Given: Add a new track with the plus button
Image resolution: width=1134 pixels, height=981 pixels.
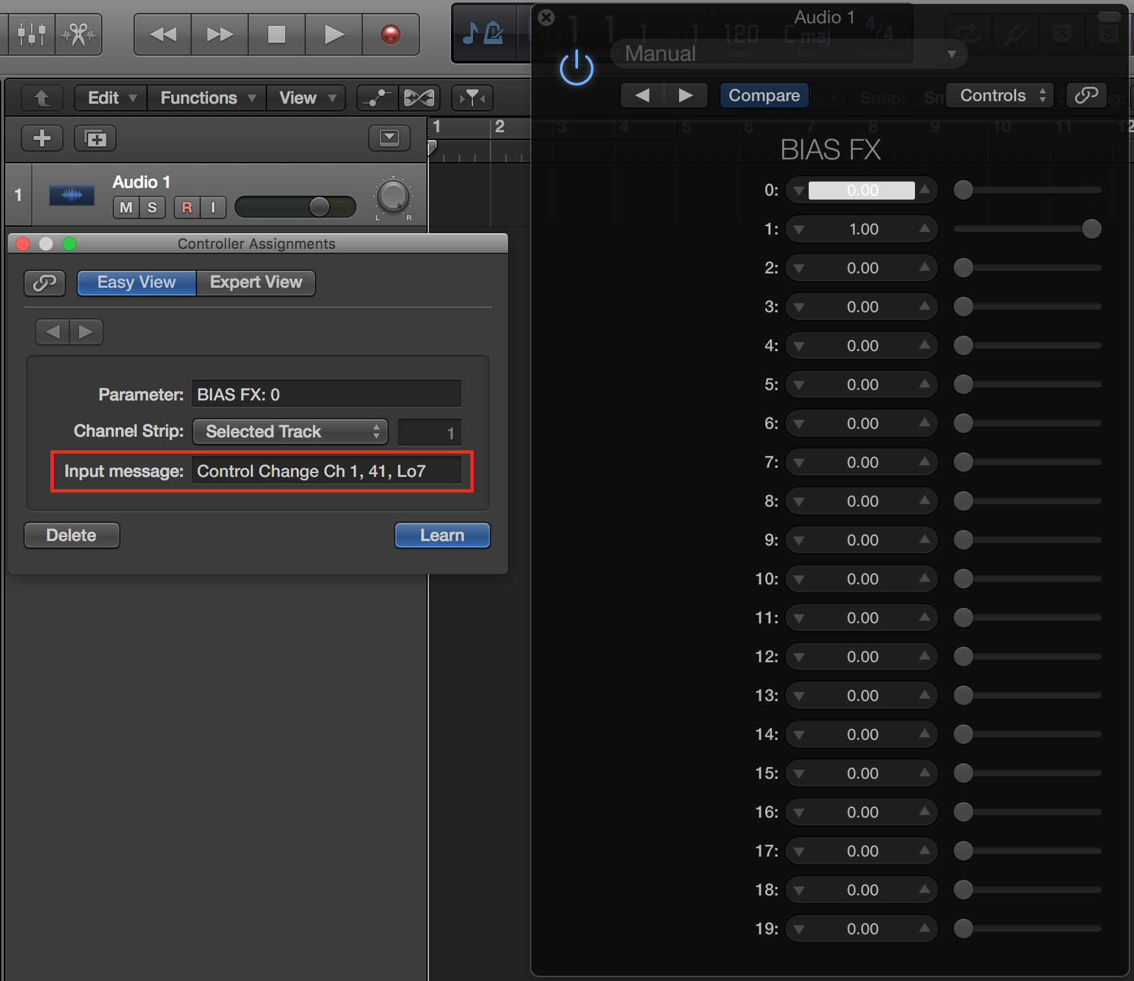Looking at the screenshot, I should (x=42, y=138).
